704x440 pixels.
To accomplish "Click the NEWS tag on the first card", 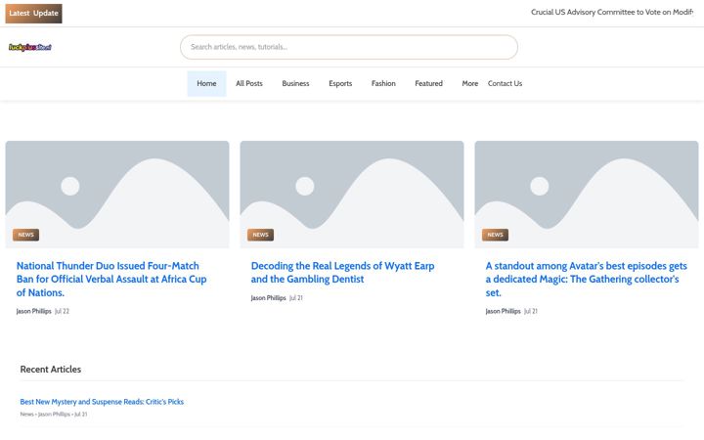I will click(x=26, y=235).
